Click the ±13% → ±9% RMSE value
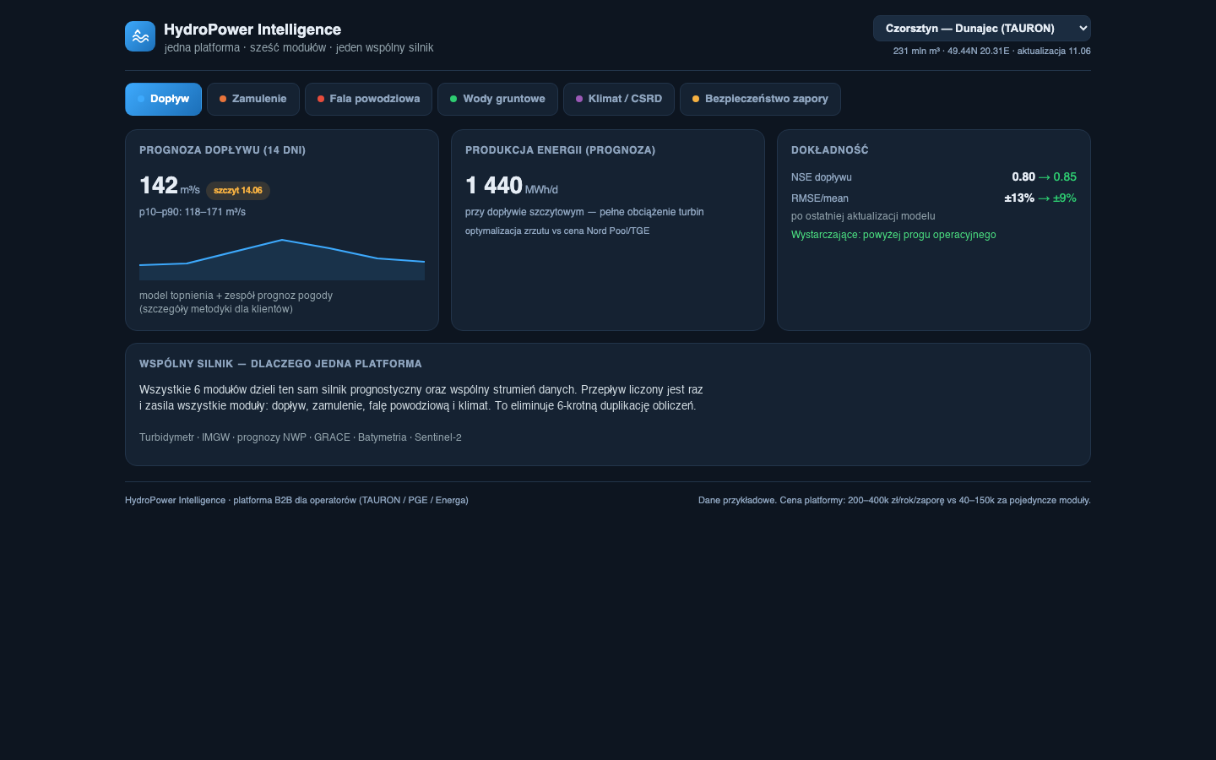Viewport: 1216px width, 760px height. (x=1040, y=198)
